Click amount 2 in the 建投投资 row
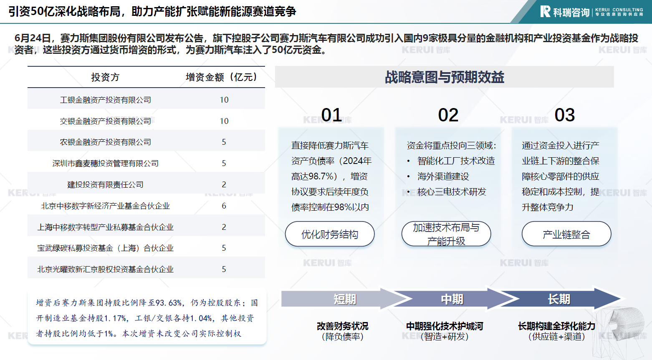Viewport: 652px width, 360px height. tap(224, 184)
